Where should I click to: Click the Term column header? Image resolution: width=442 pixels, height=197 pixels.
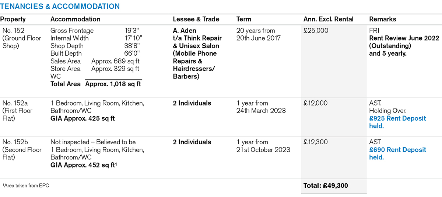[x=243, y=19]
